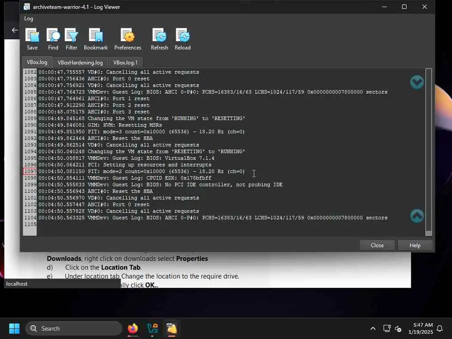
Task: Click 'Location Tab' text in the background document
Action: pos(121,267)
